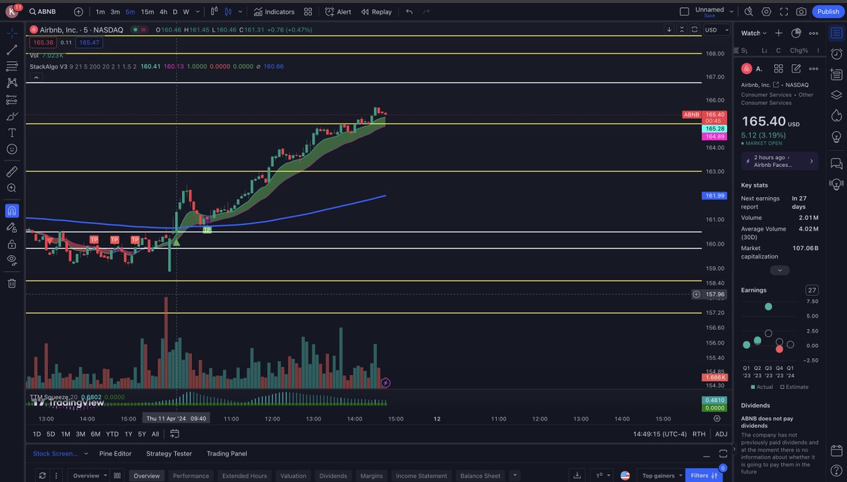Viewport: 847px width, 482px height.
Task: Click the compare or add symbol plus icon
Action: 78,12
